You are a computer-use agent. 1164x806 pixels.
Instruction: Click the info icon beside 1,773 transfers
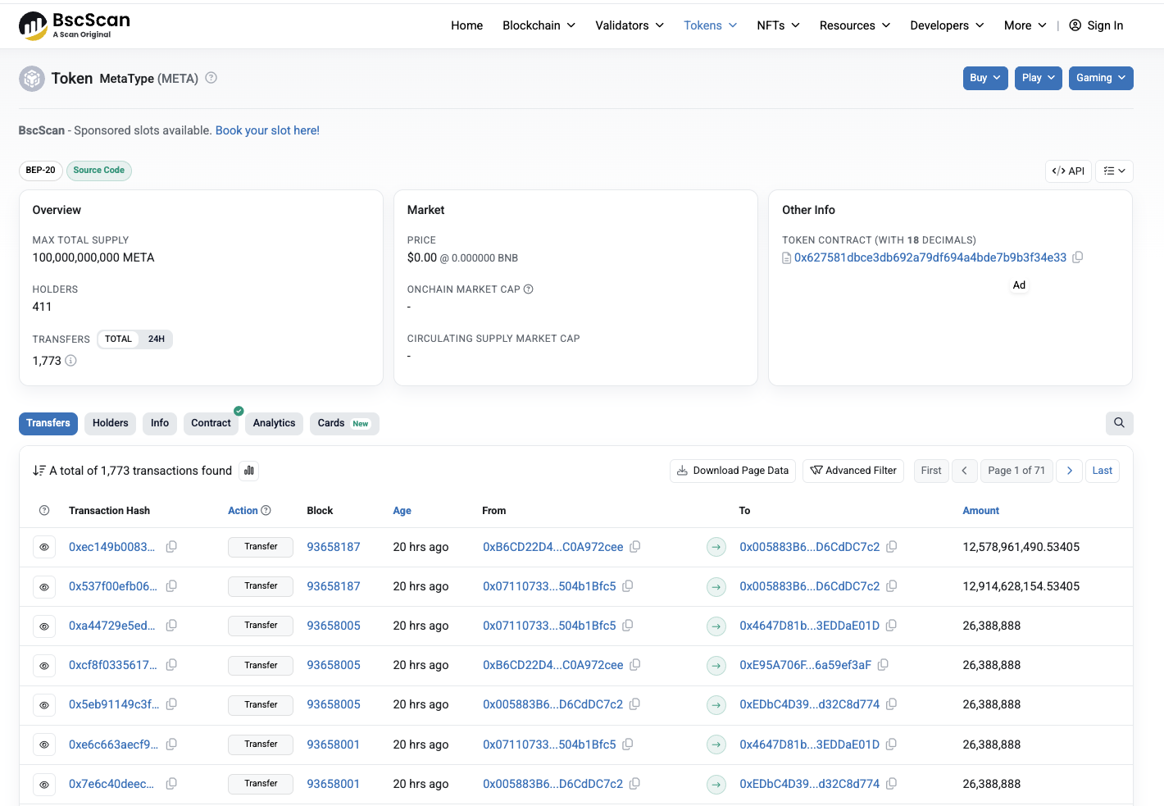pyautogui.click(x=71, y=361)
